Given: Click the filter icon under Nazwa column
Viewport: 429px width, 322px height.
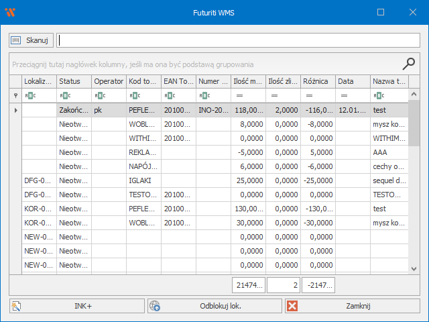Looking at the screenshot, I should pyautogui.click(x=379, y=96).
